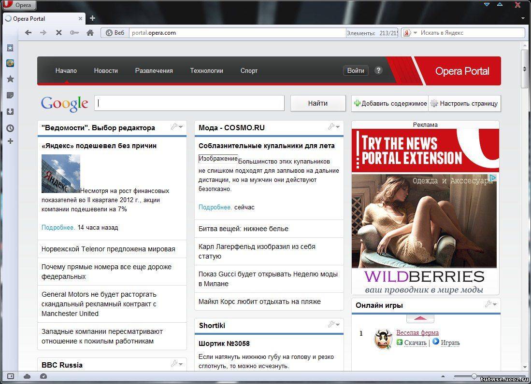Open the Opera main menu button

click(x=19, y=5)
